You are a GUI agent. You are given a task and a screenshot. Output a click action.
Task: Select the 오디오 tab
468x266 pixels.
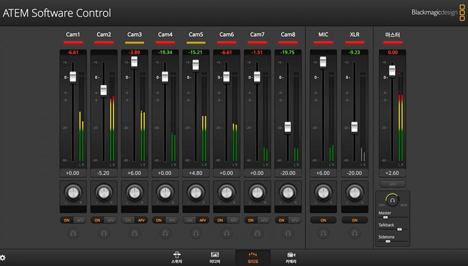click(253, 258)
